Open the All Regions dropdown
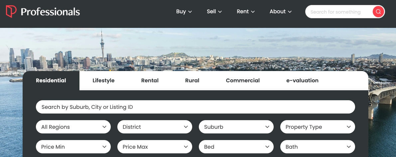 coord(73,127)
